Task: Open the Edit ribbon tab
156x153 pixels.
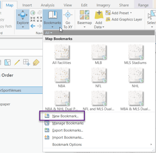Action: [x=84, y=5]
